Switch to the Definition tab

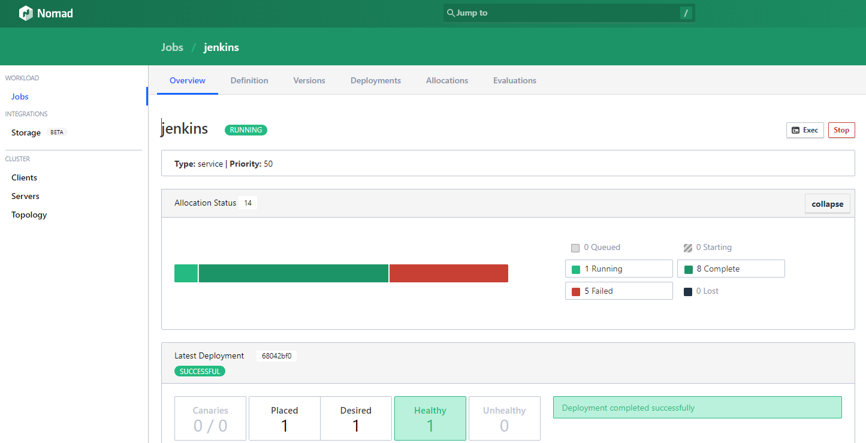click(249, 80)
